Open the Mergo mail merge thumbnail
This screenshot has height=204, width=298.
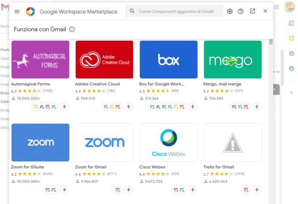(232, 60)
